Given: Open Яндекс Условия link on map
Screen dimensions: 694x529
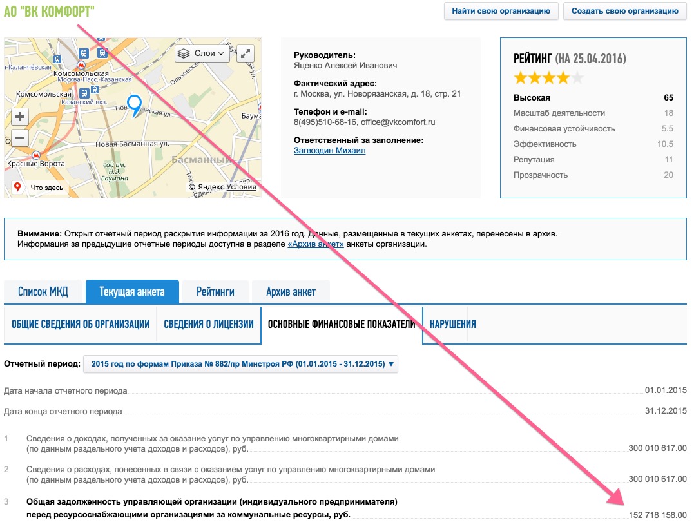Looking at the screenshot, I should click(x=241, y=187).
